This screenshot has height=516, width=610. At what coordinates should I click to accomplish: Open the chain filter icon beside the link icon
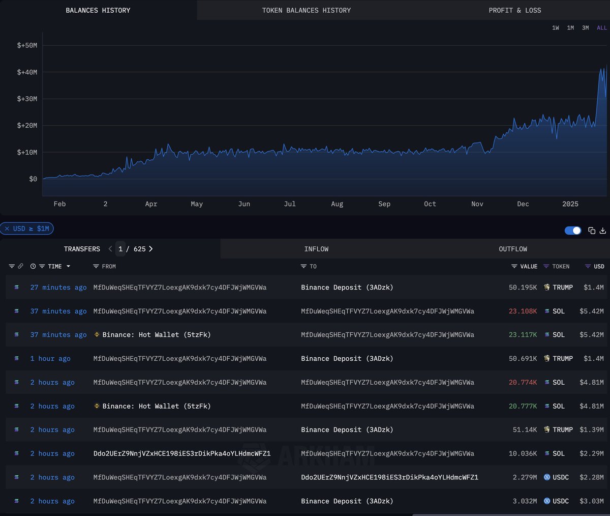pyautogui.click(x=12, y=266)
